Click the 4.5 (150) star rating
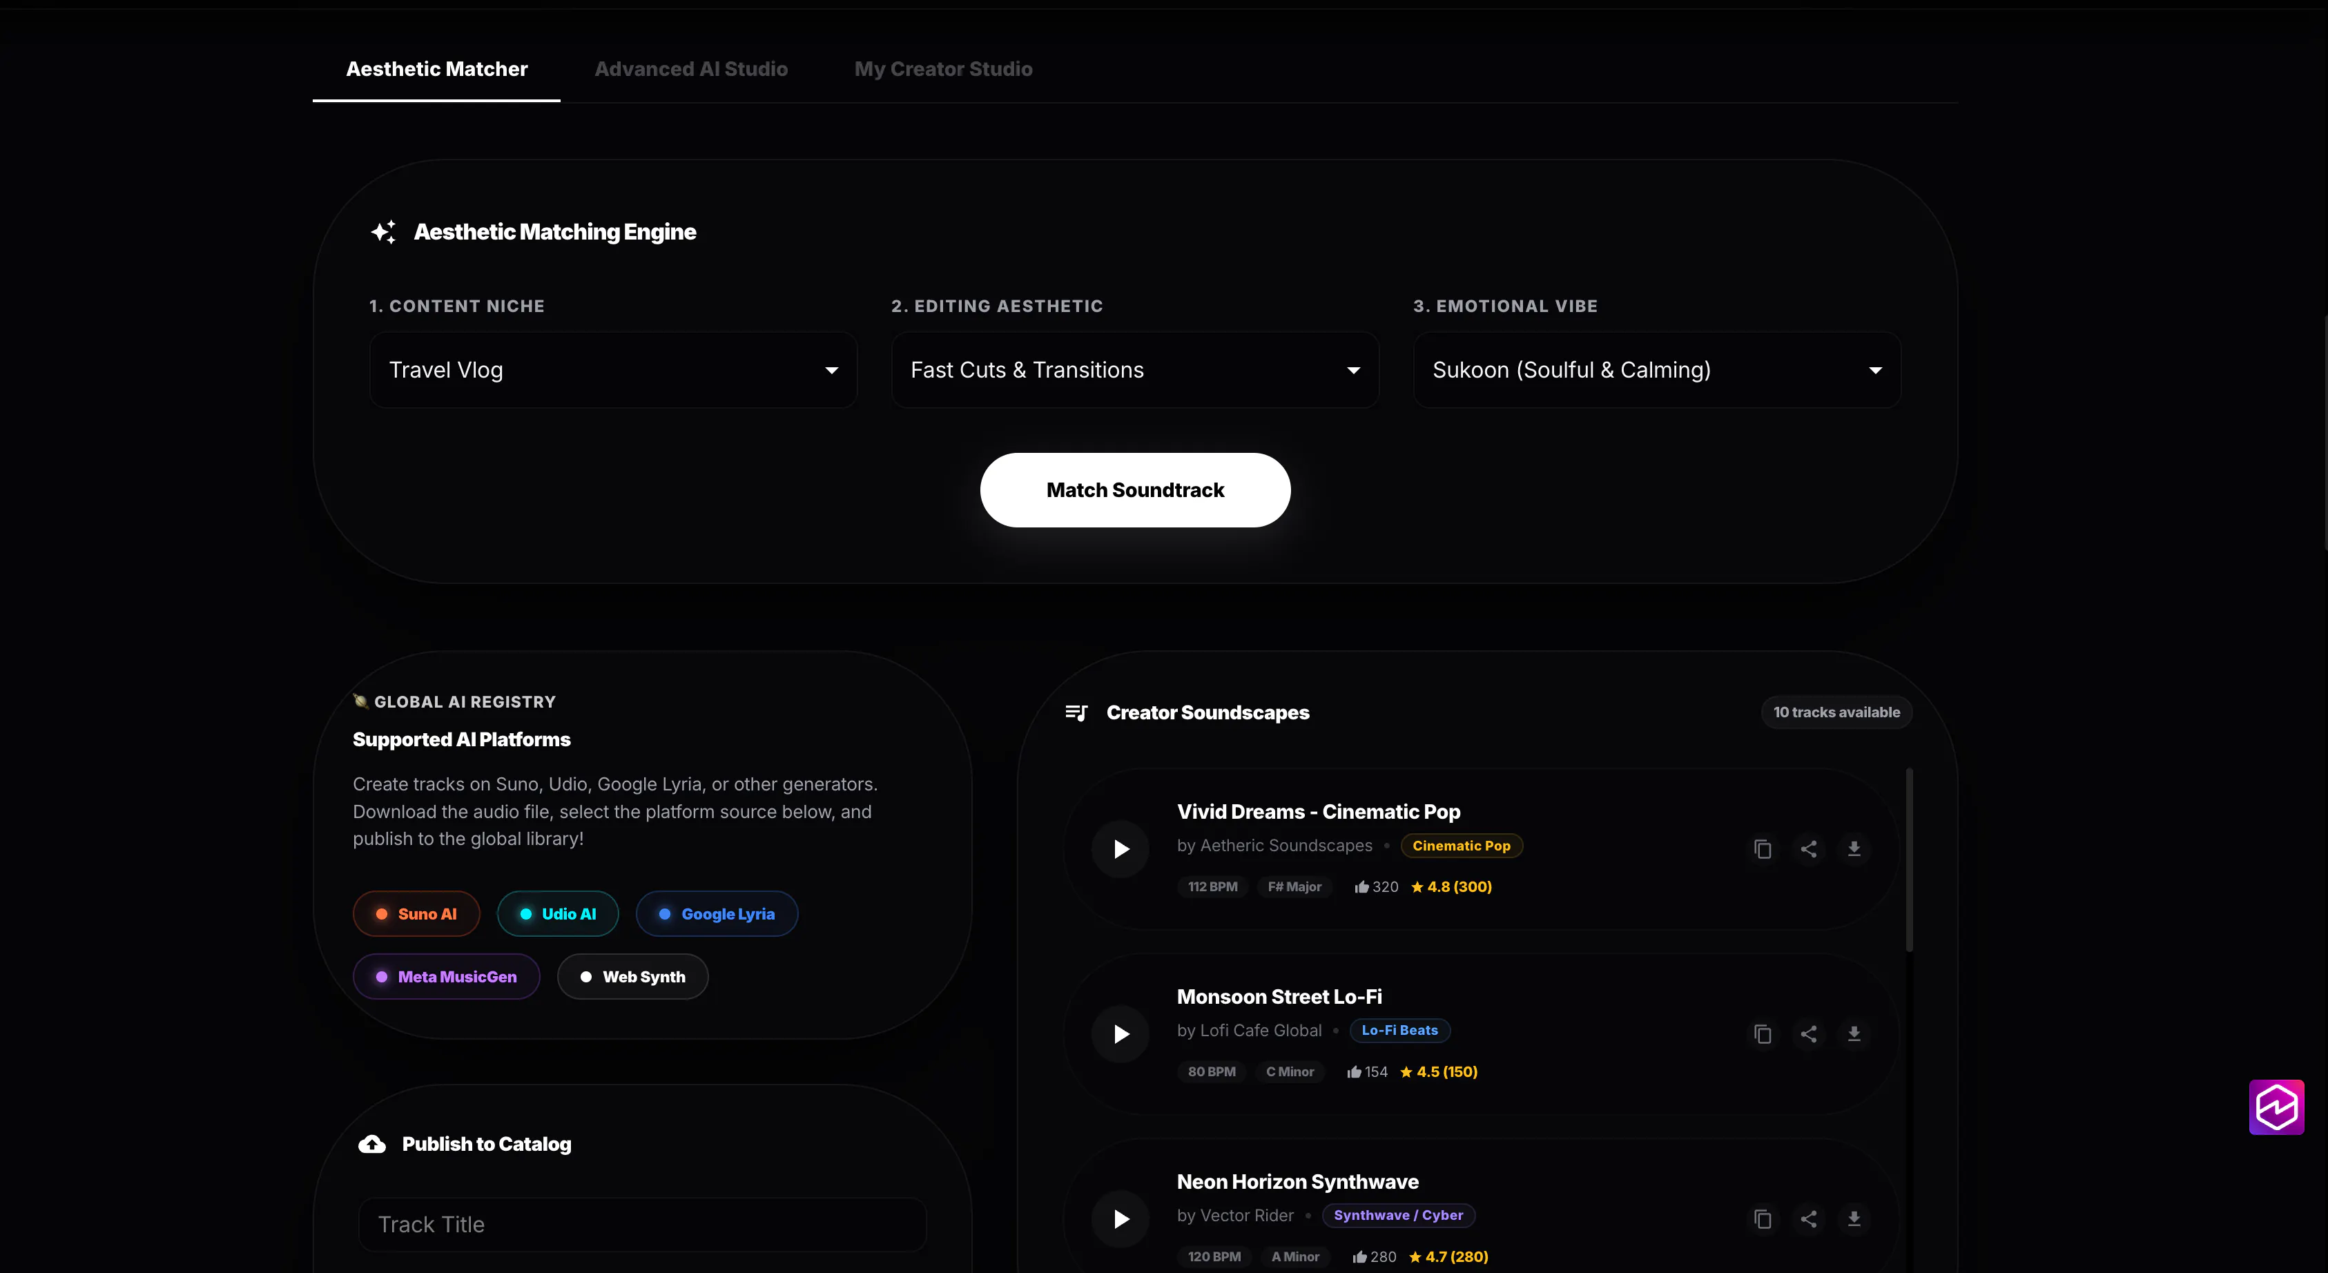This screenshot has width=2328, height=1273. (x=1439, y=1072)
